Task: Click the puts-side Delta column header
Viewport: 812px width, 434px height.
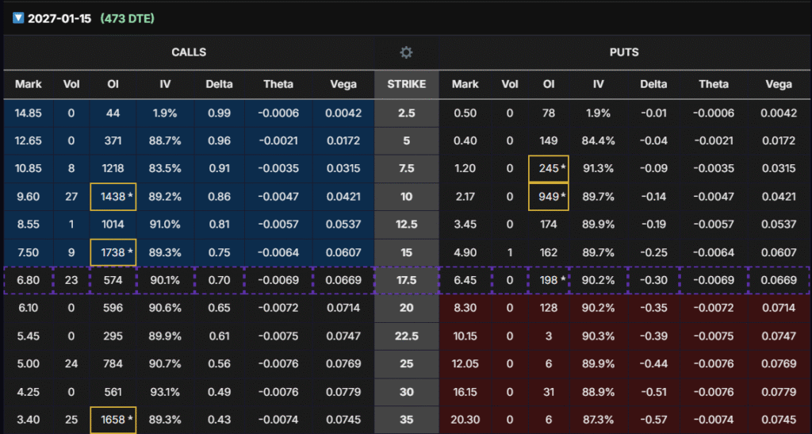Action: (x=653, y=84)
